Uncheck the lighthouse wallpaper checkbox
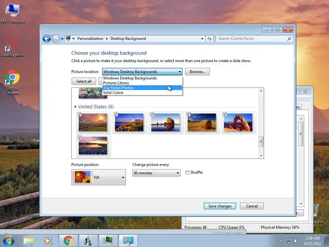This screenshot has height=247, width=329. coord(116,114)
